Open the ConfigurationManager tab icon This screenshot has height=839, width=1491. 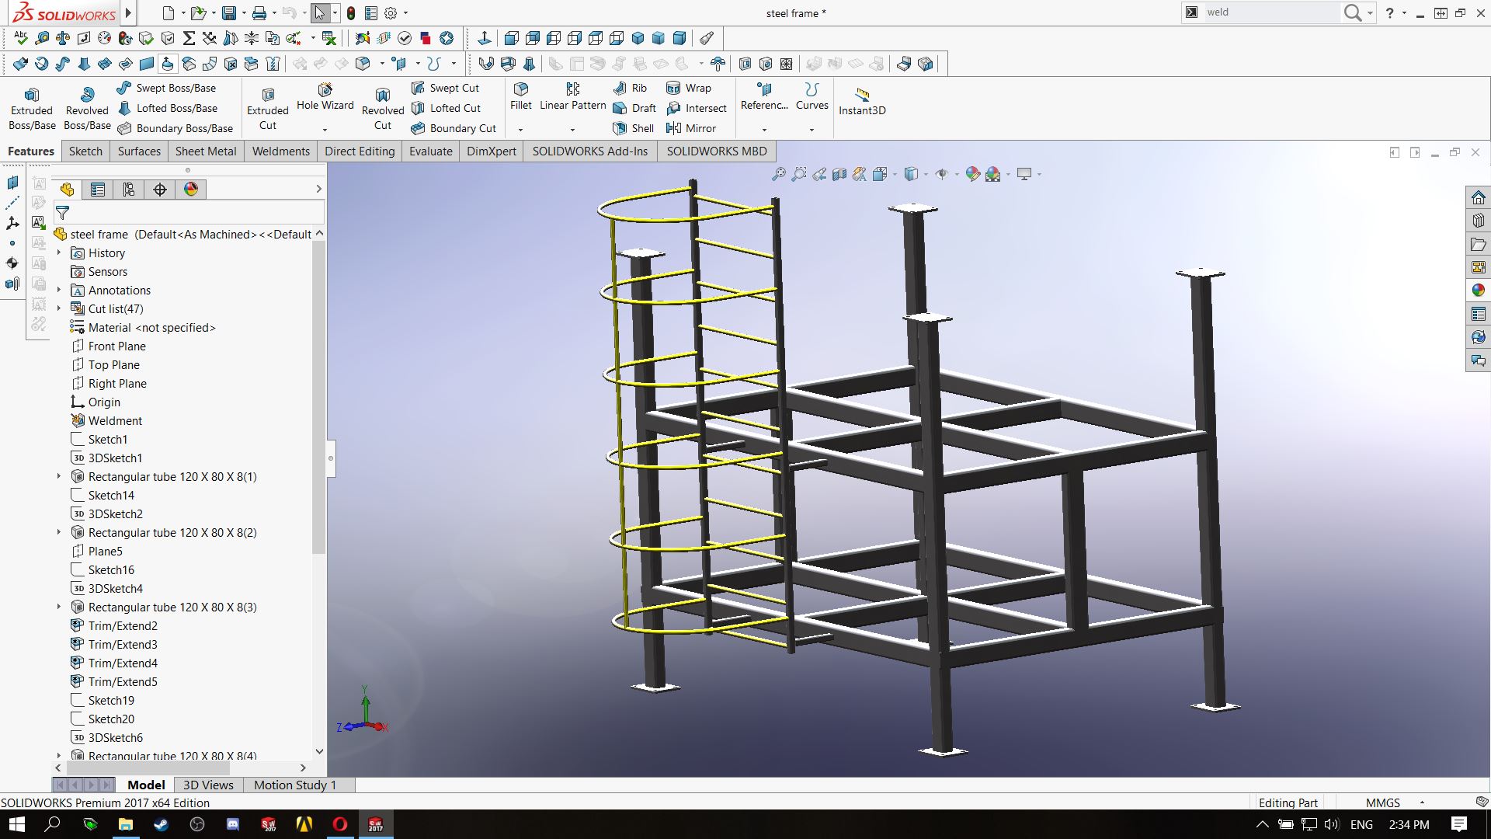point(129,190)
